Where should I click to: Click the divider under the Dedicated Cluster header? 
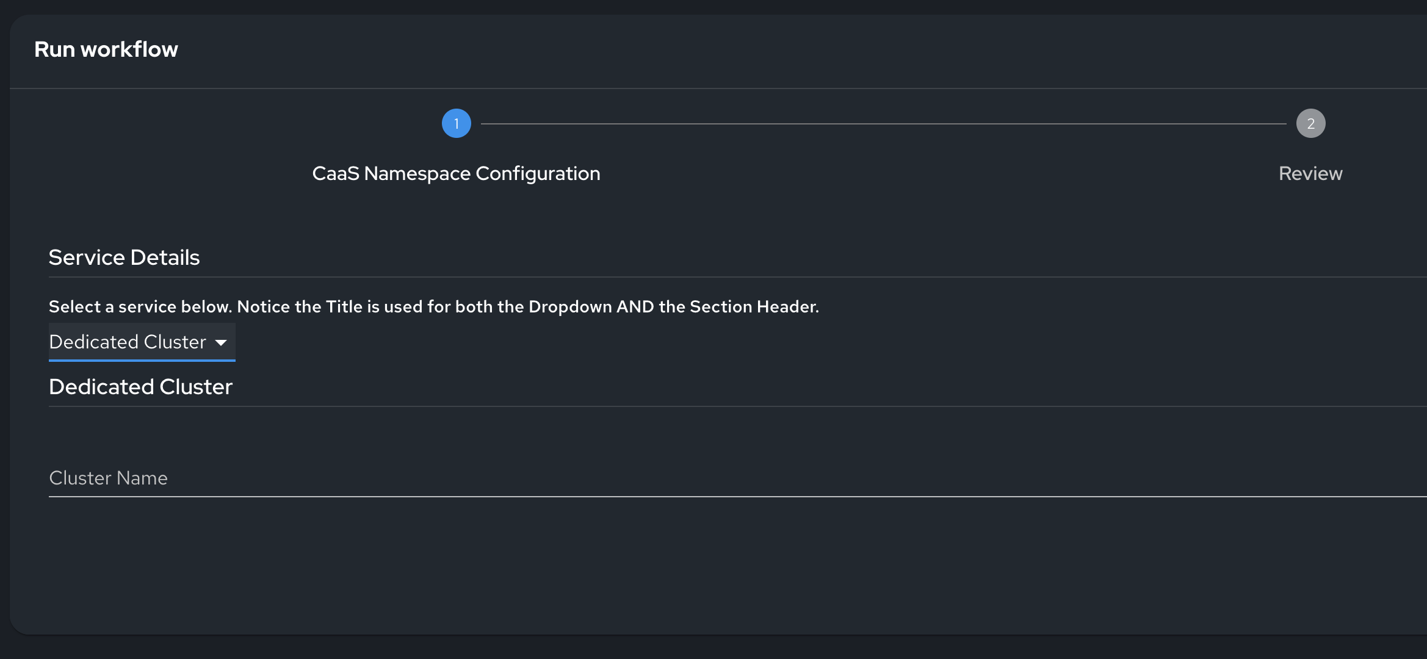coord(732,406)
